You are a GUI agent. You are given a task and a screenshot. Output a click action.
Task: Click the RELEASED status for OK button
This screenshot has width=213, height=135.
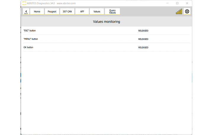coord(143,47)
